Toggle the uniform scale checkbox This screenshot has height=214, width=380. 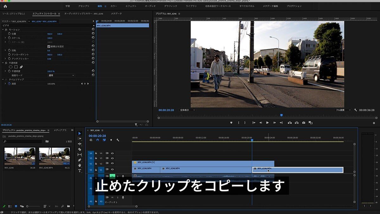point(49,46)
